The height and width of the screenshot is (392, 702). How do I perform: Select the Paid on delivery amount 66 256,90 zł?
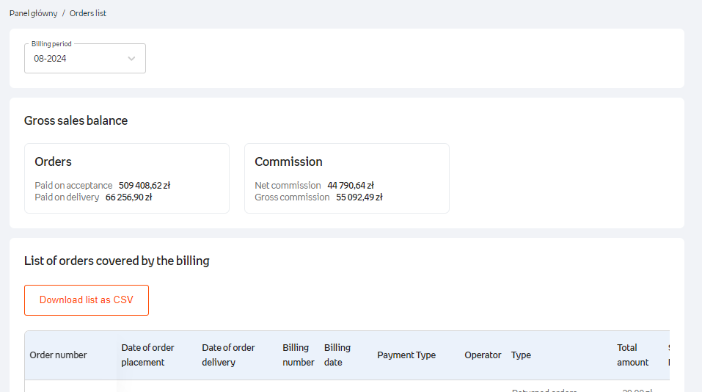(128, 197)
